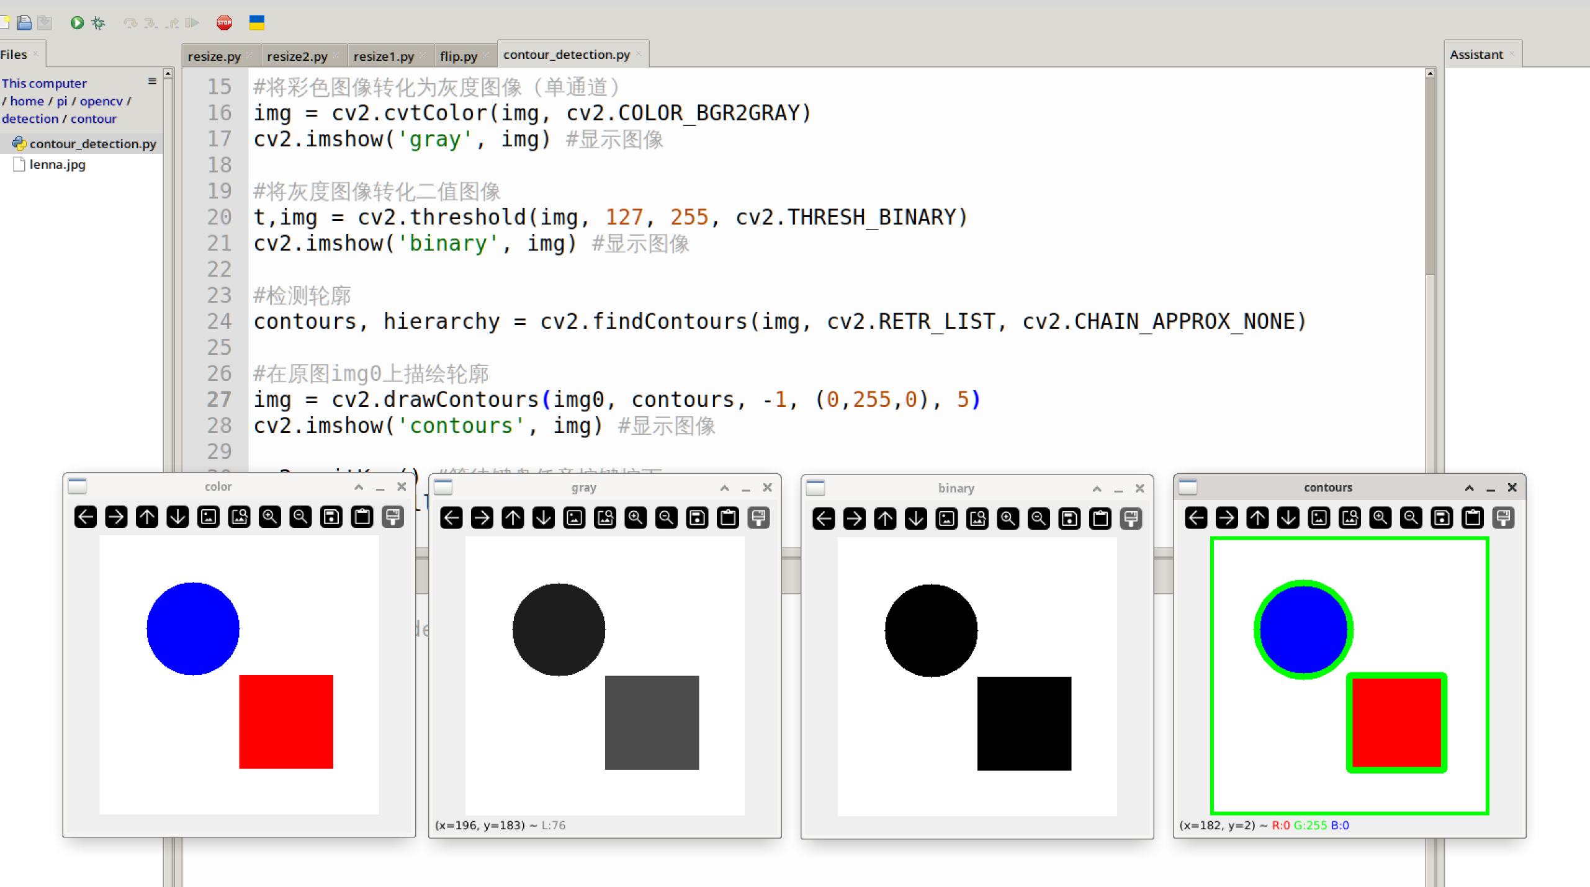Go to the pi folder path link
The width and height of the screenshot is (1590, 887).
coord(62,101)
